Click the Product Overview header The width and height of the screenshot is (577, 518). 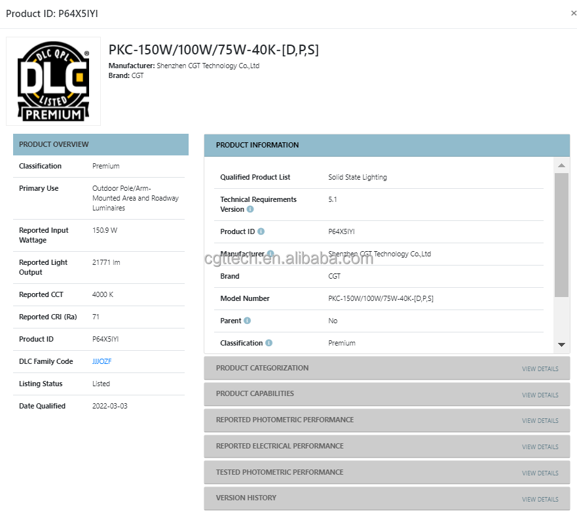tap(101, 144)
